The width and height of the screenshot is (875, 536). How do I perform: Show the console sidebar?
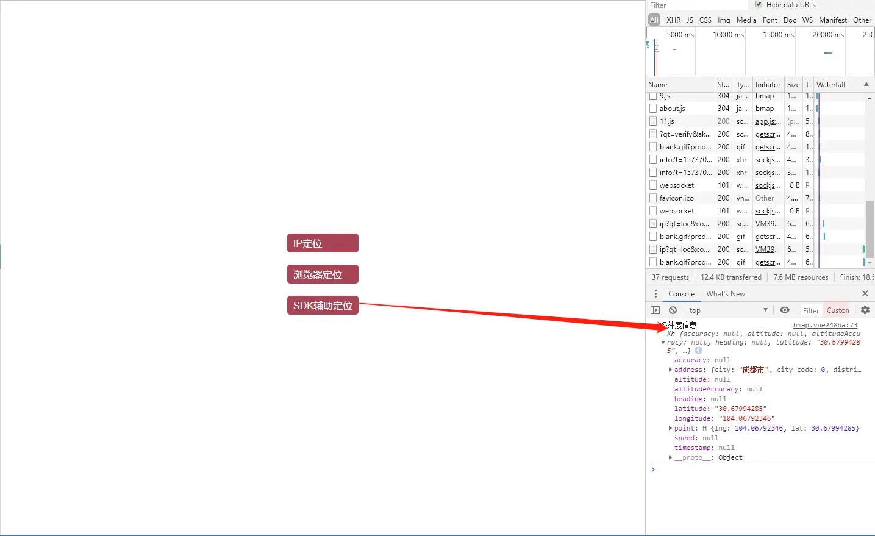point(655,310)
